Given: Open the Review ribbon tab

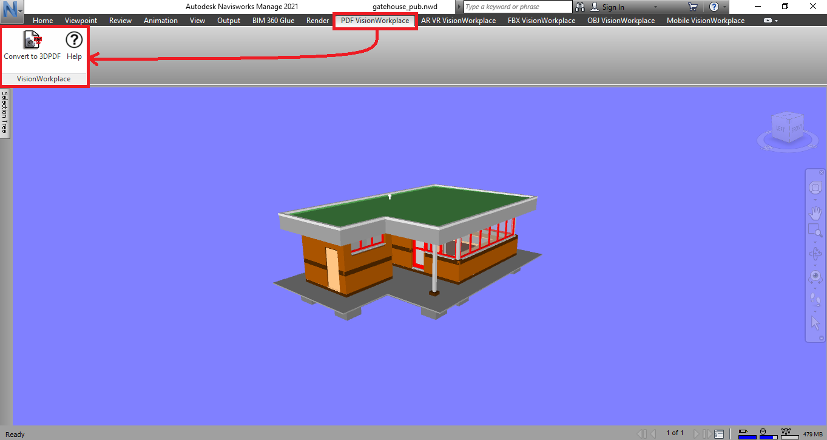Looking at the screenshot, I should [x=120, y=21].
